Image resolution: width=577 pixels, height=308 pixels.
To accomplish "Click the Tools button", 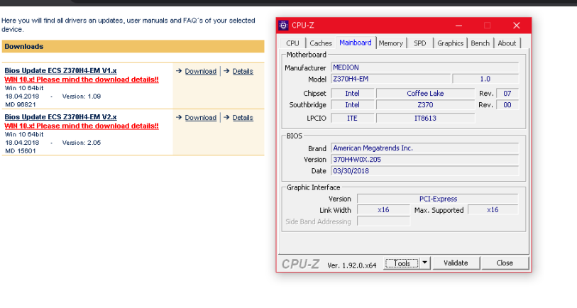I will pyautogui.click(x=402, y=263).
